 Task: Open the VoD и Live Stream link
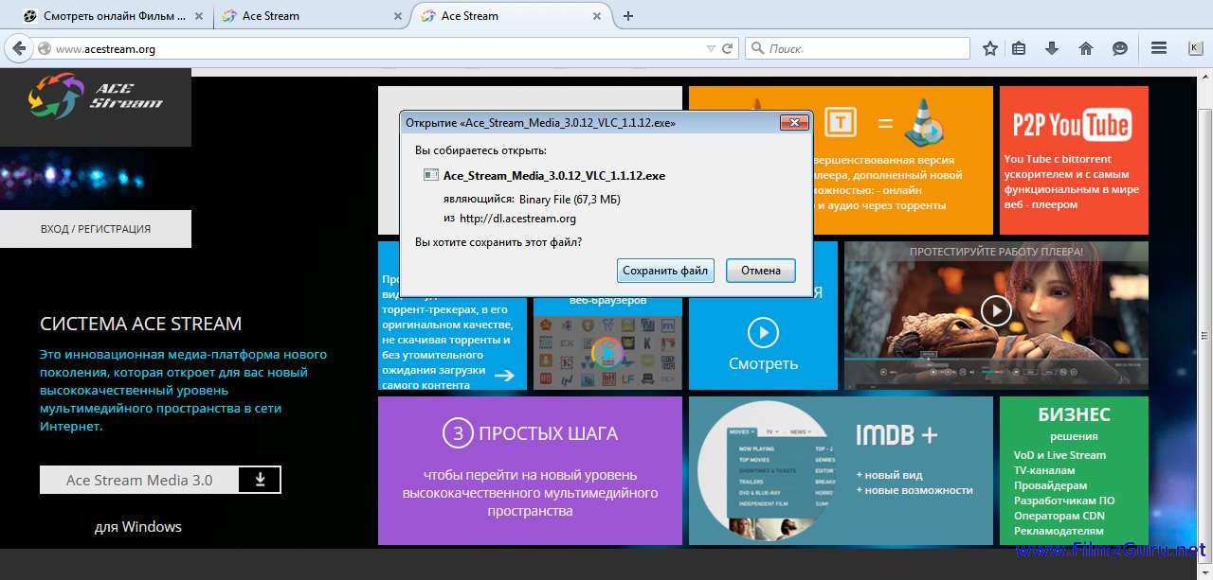point(1059,455)
